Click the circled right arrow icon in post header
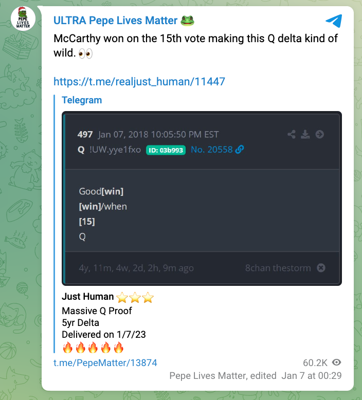The image size is (362, 400). pyautogui.click(x=319, y=135)
